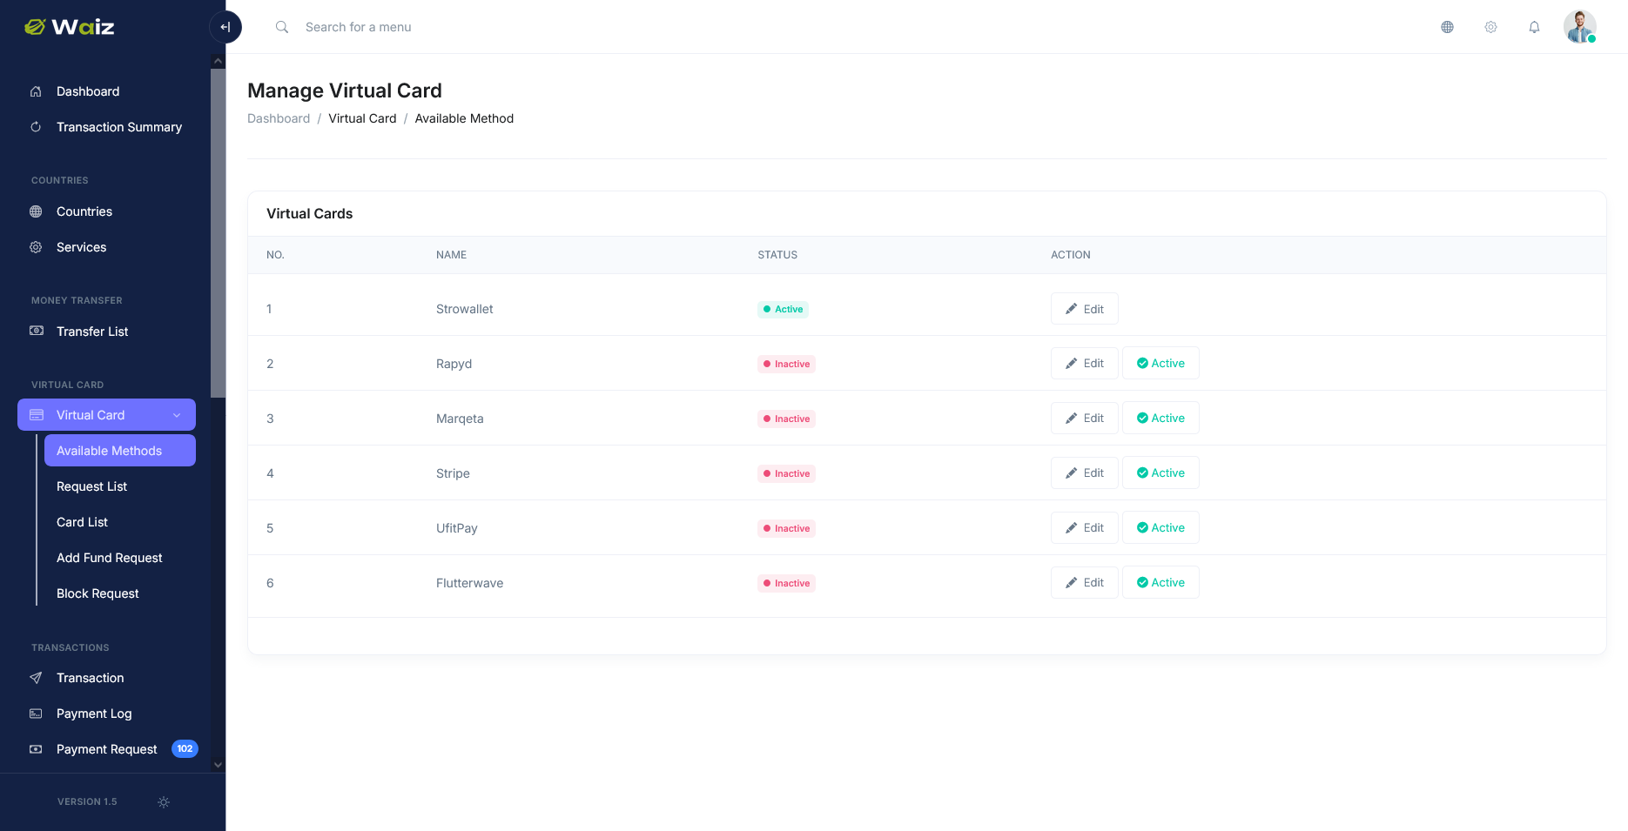Click the NAME column header
The width and height of the screenshot is (1628, 831).
click(451, 255)
